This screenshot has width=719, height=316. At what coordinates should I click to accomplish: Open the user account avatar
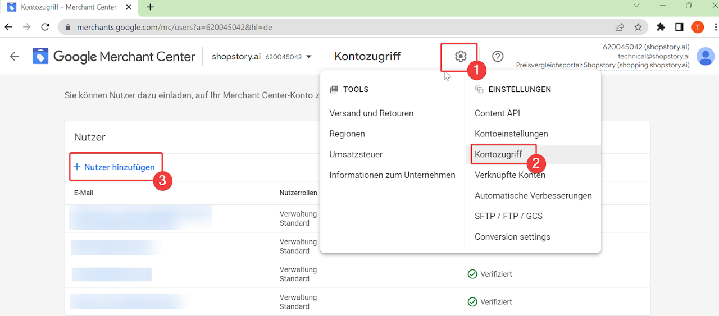pyautogui.click(x=705, y=56)
